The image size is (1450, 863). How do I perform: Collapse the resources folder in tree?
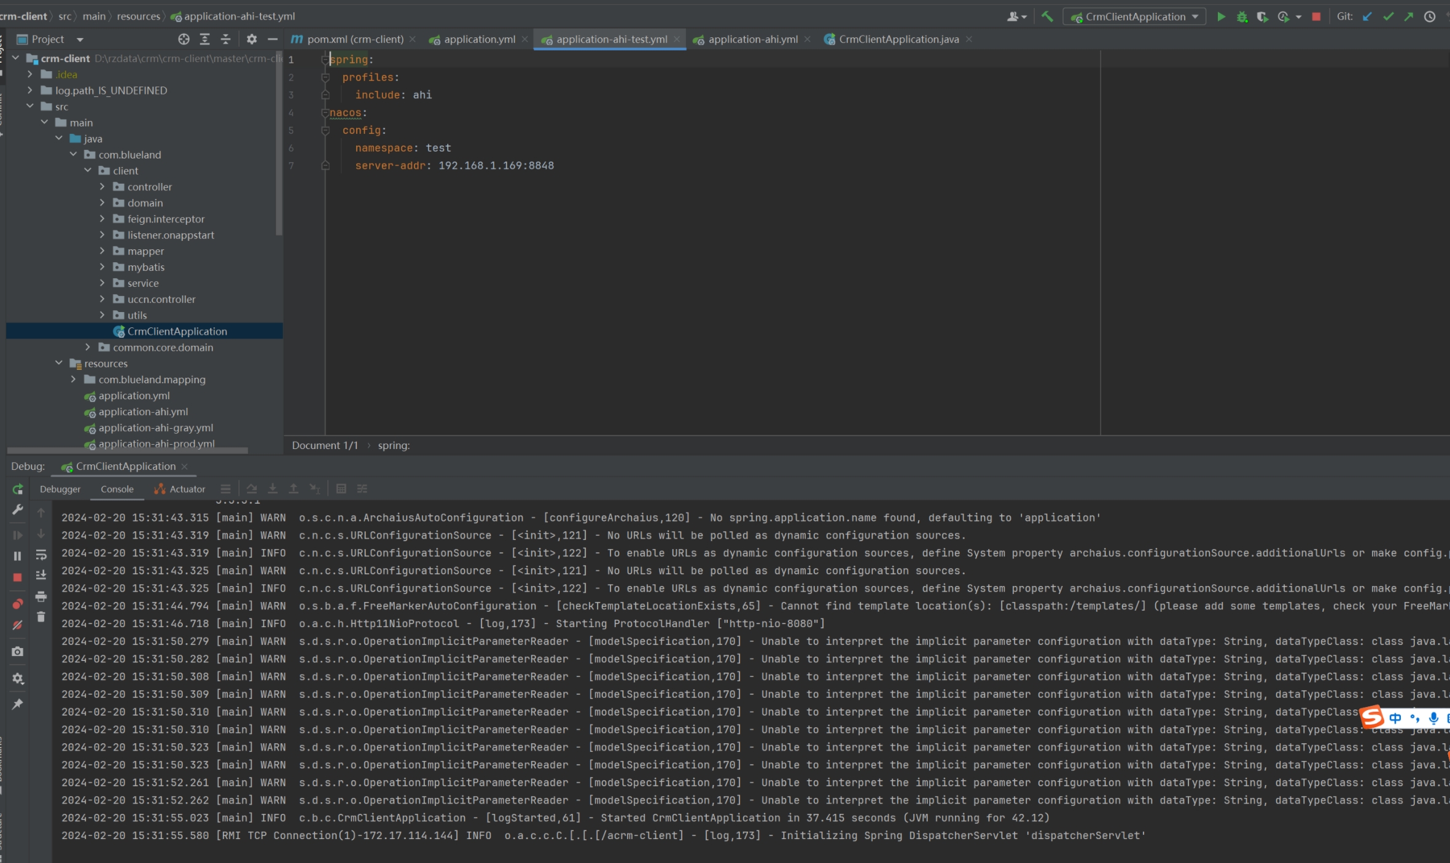click(x=59, y=363)
